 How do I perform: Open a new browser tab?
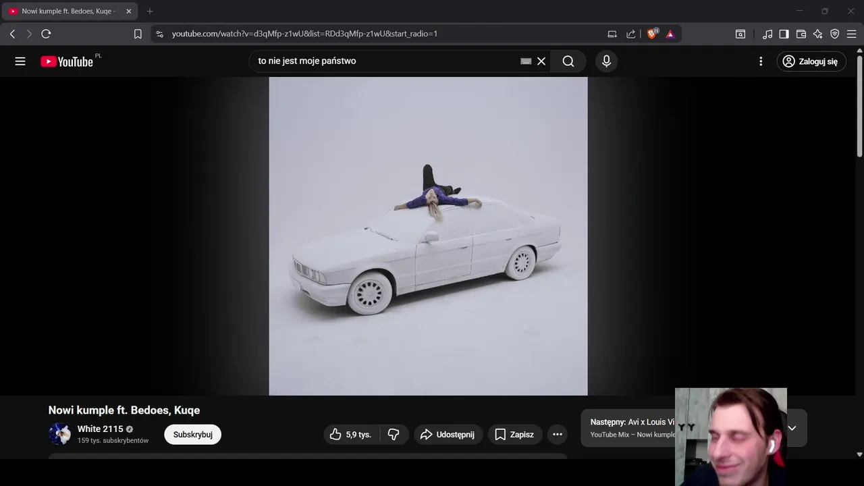click(150, 11)
